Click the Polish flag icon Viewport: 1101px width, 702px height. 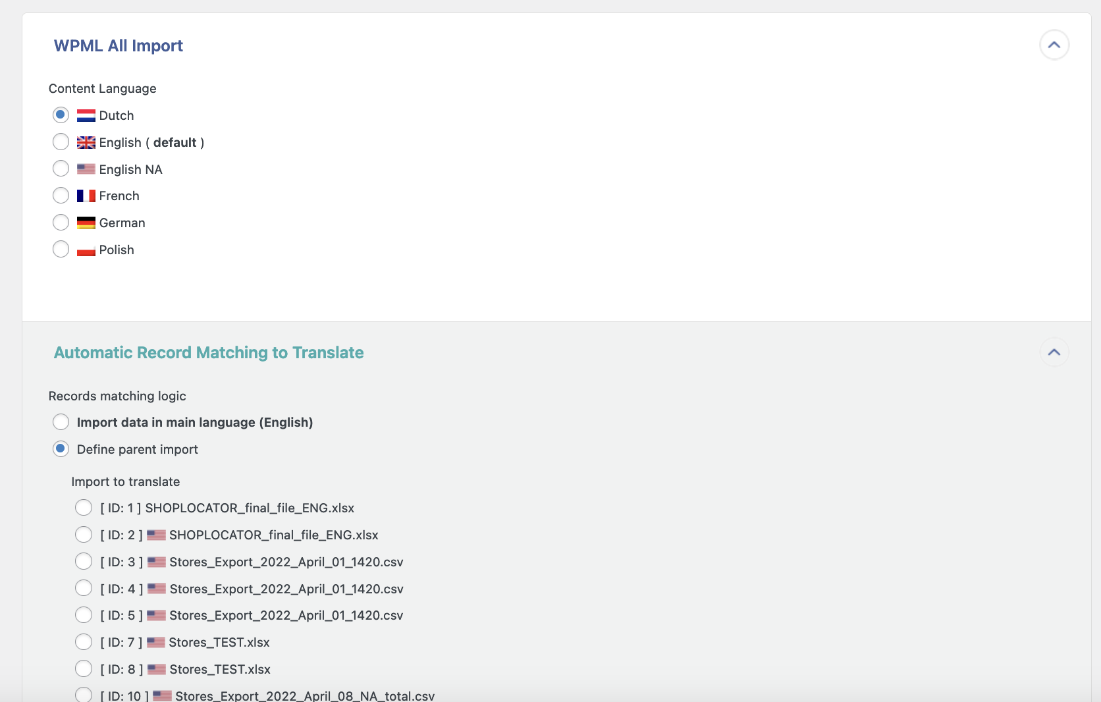point(86,250)
